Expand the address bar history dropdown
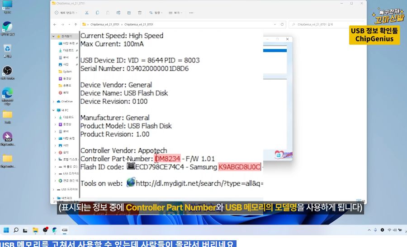Image resolution: width=407 pixels, height=247 pixels. [x=275, y=25]
